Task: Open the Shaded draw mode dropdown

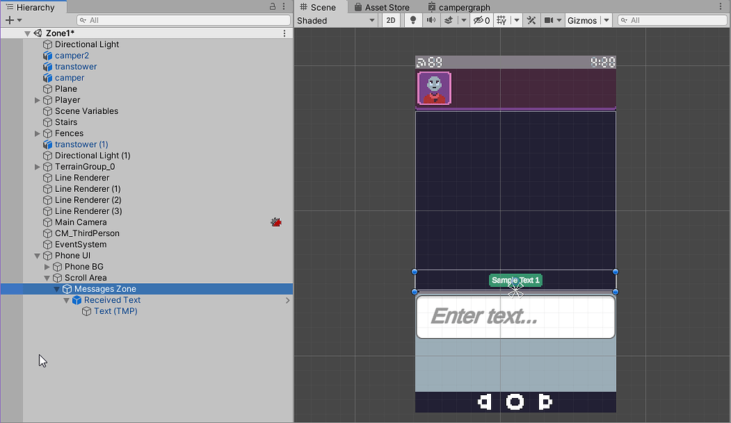Action: 336,20
